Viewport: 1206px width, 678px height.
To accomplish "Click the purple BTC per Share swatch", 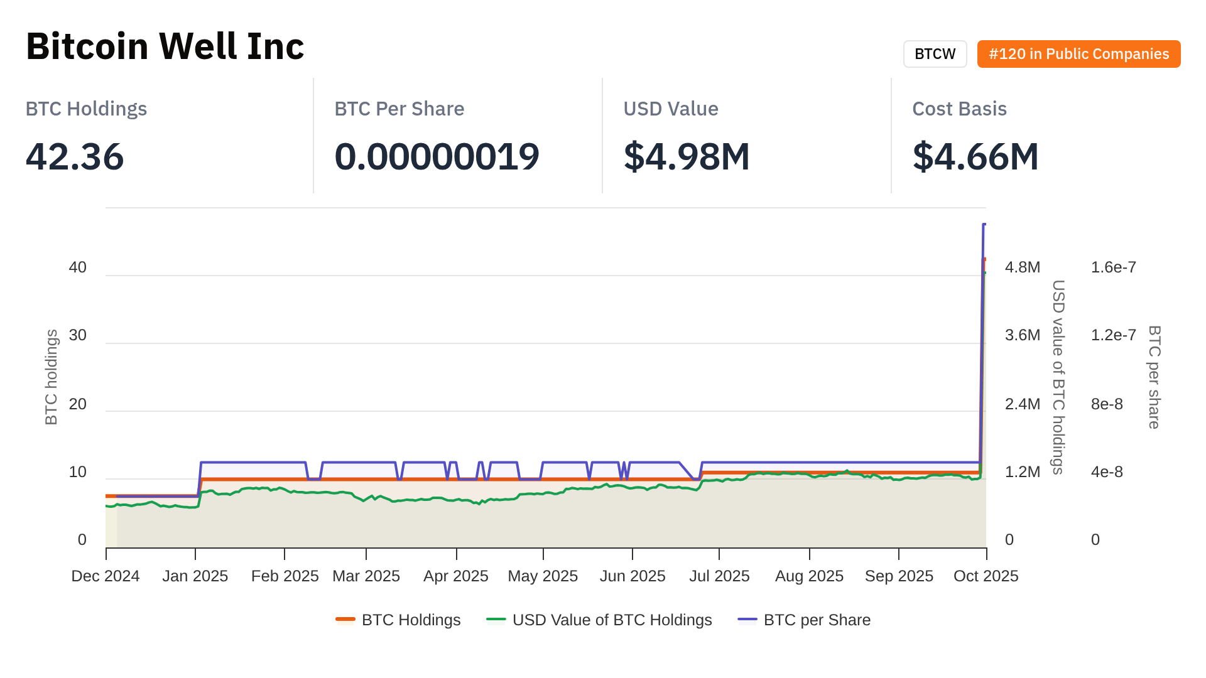I will tap(747, 620).
